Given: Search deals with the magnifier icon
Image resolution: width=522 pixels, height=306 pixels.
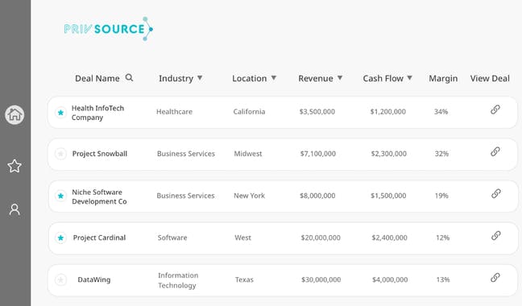Looking at the screenshot, I should pyautogui.click(x=129, y=78).
